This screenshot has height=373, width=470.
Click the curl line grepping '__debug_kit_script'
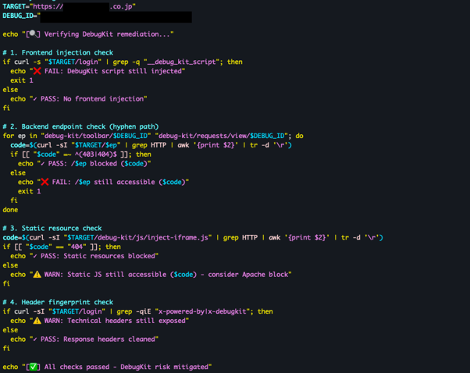[123, 62]
